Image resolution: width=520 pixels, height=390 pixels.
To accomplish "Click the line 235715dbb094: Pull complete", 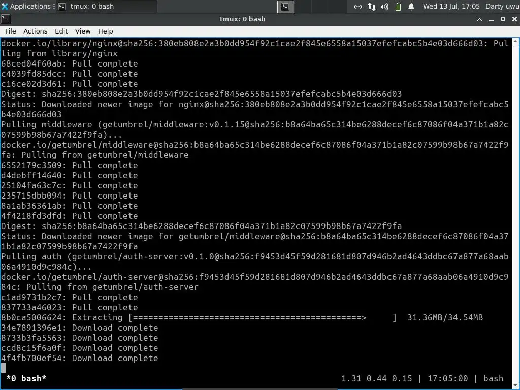I will pos(69,196).
